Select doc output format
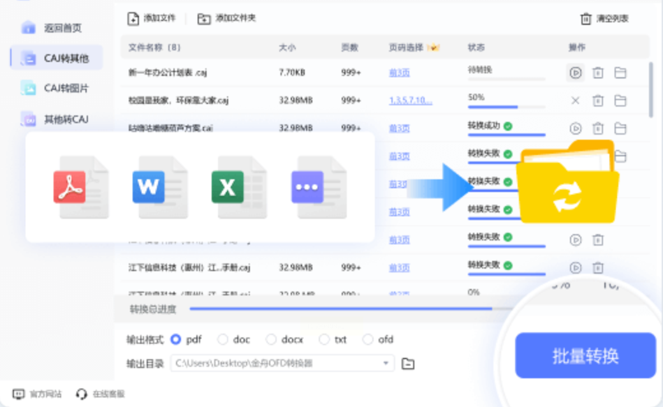Image resolution: width=663 pixels, height=407 pixels. coord(223,339)
